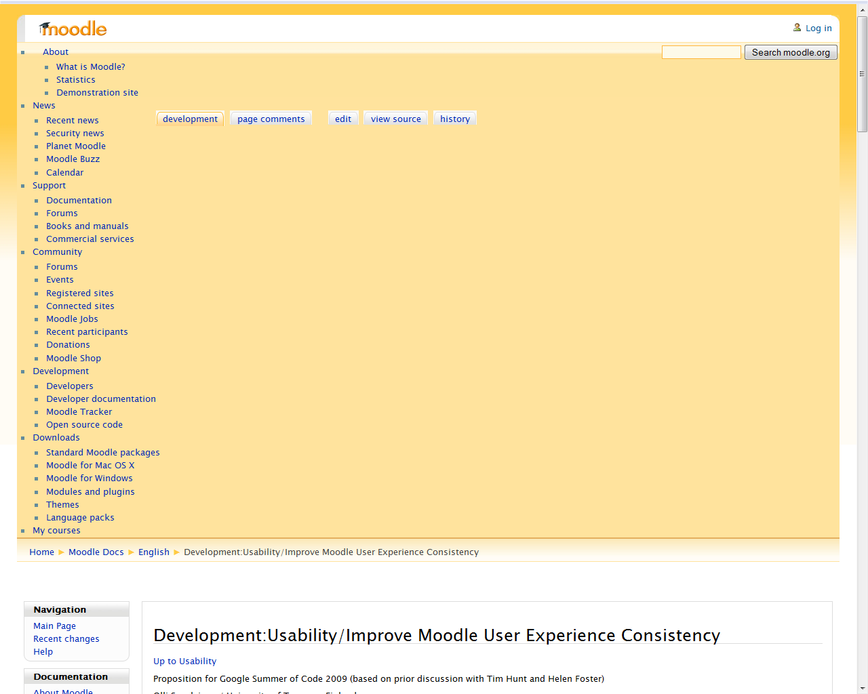
Task: Open Forums under Community
Action: click(62, 267)
